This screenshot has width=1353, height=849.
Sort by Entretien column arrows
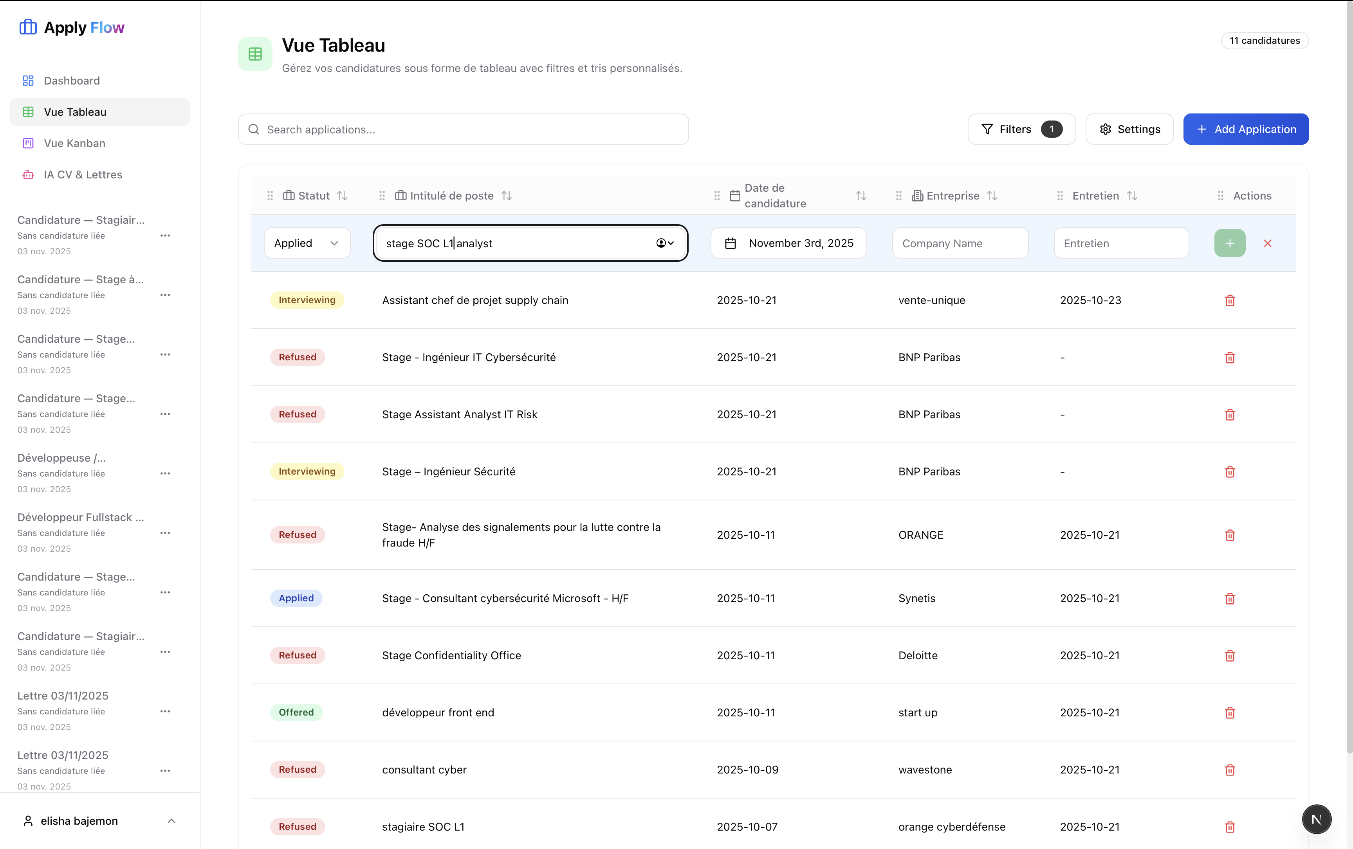pyautogui.click(x=1132, y=195)
